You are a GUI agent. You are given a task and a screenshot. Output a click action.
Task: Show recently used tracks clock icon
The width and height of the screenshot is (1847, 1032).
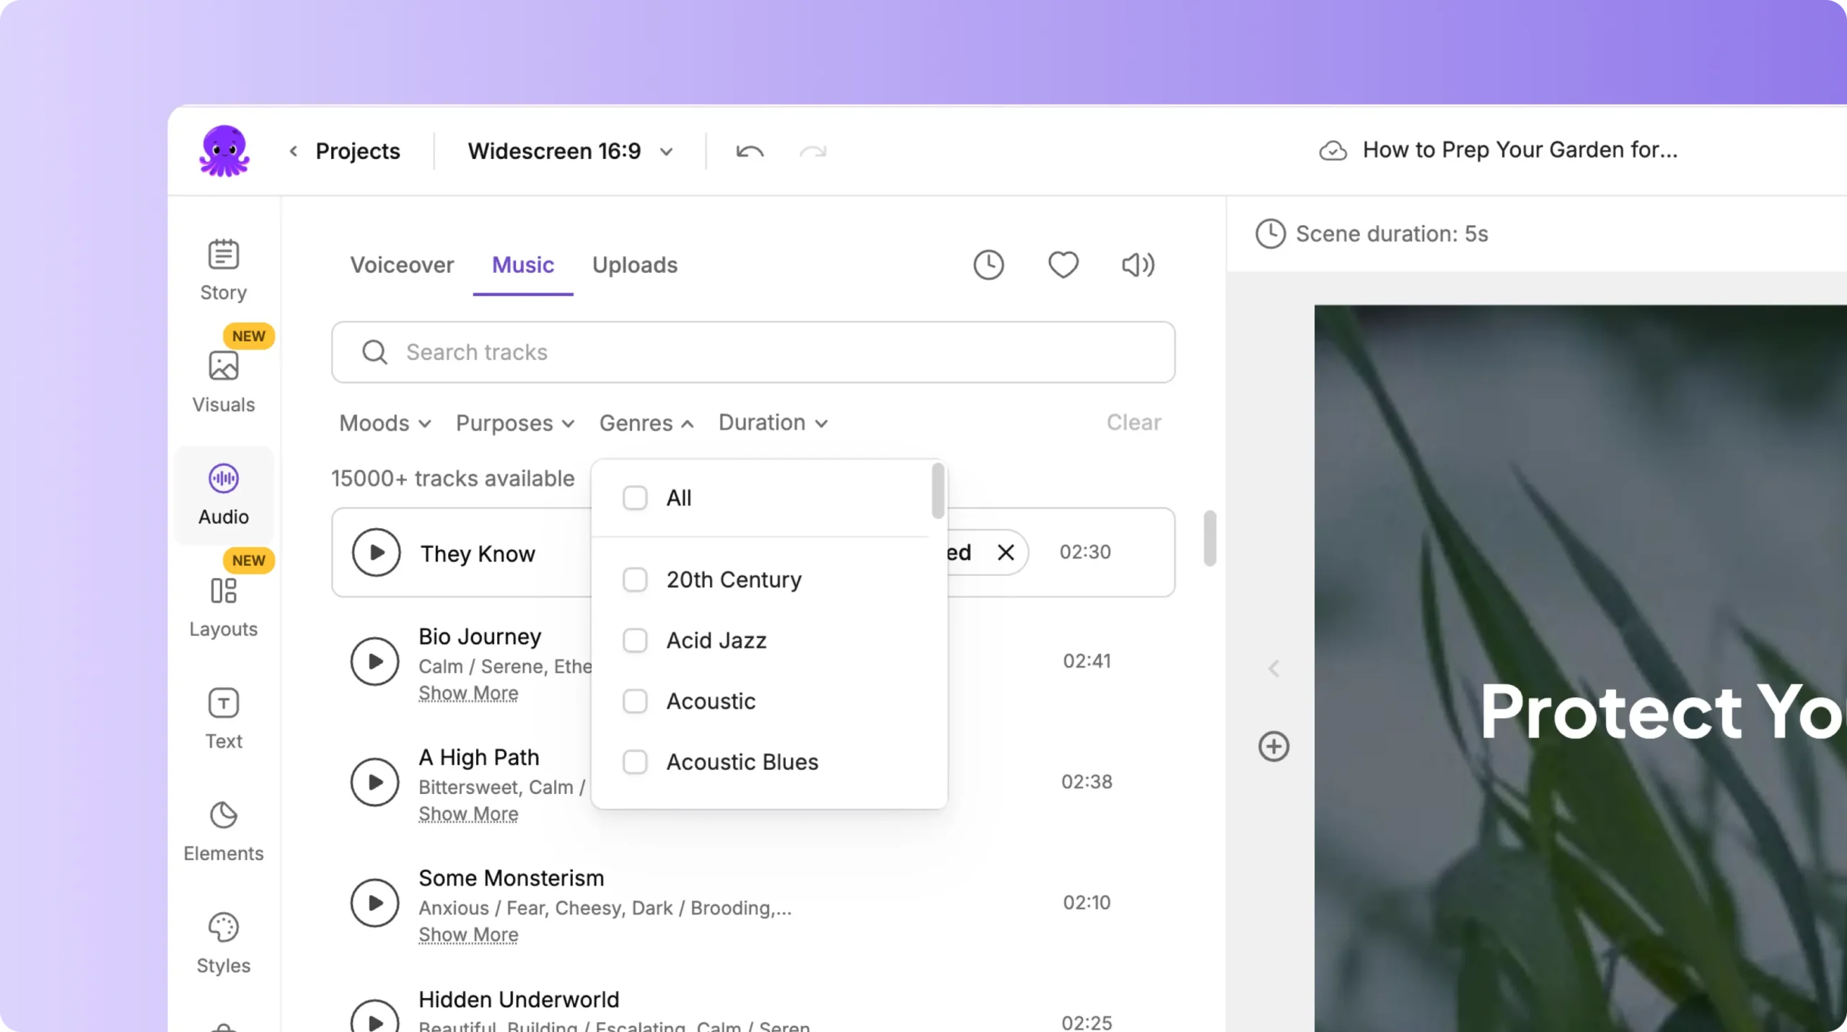tap(988, 265)
